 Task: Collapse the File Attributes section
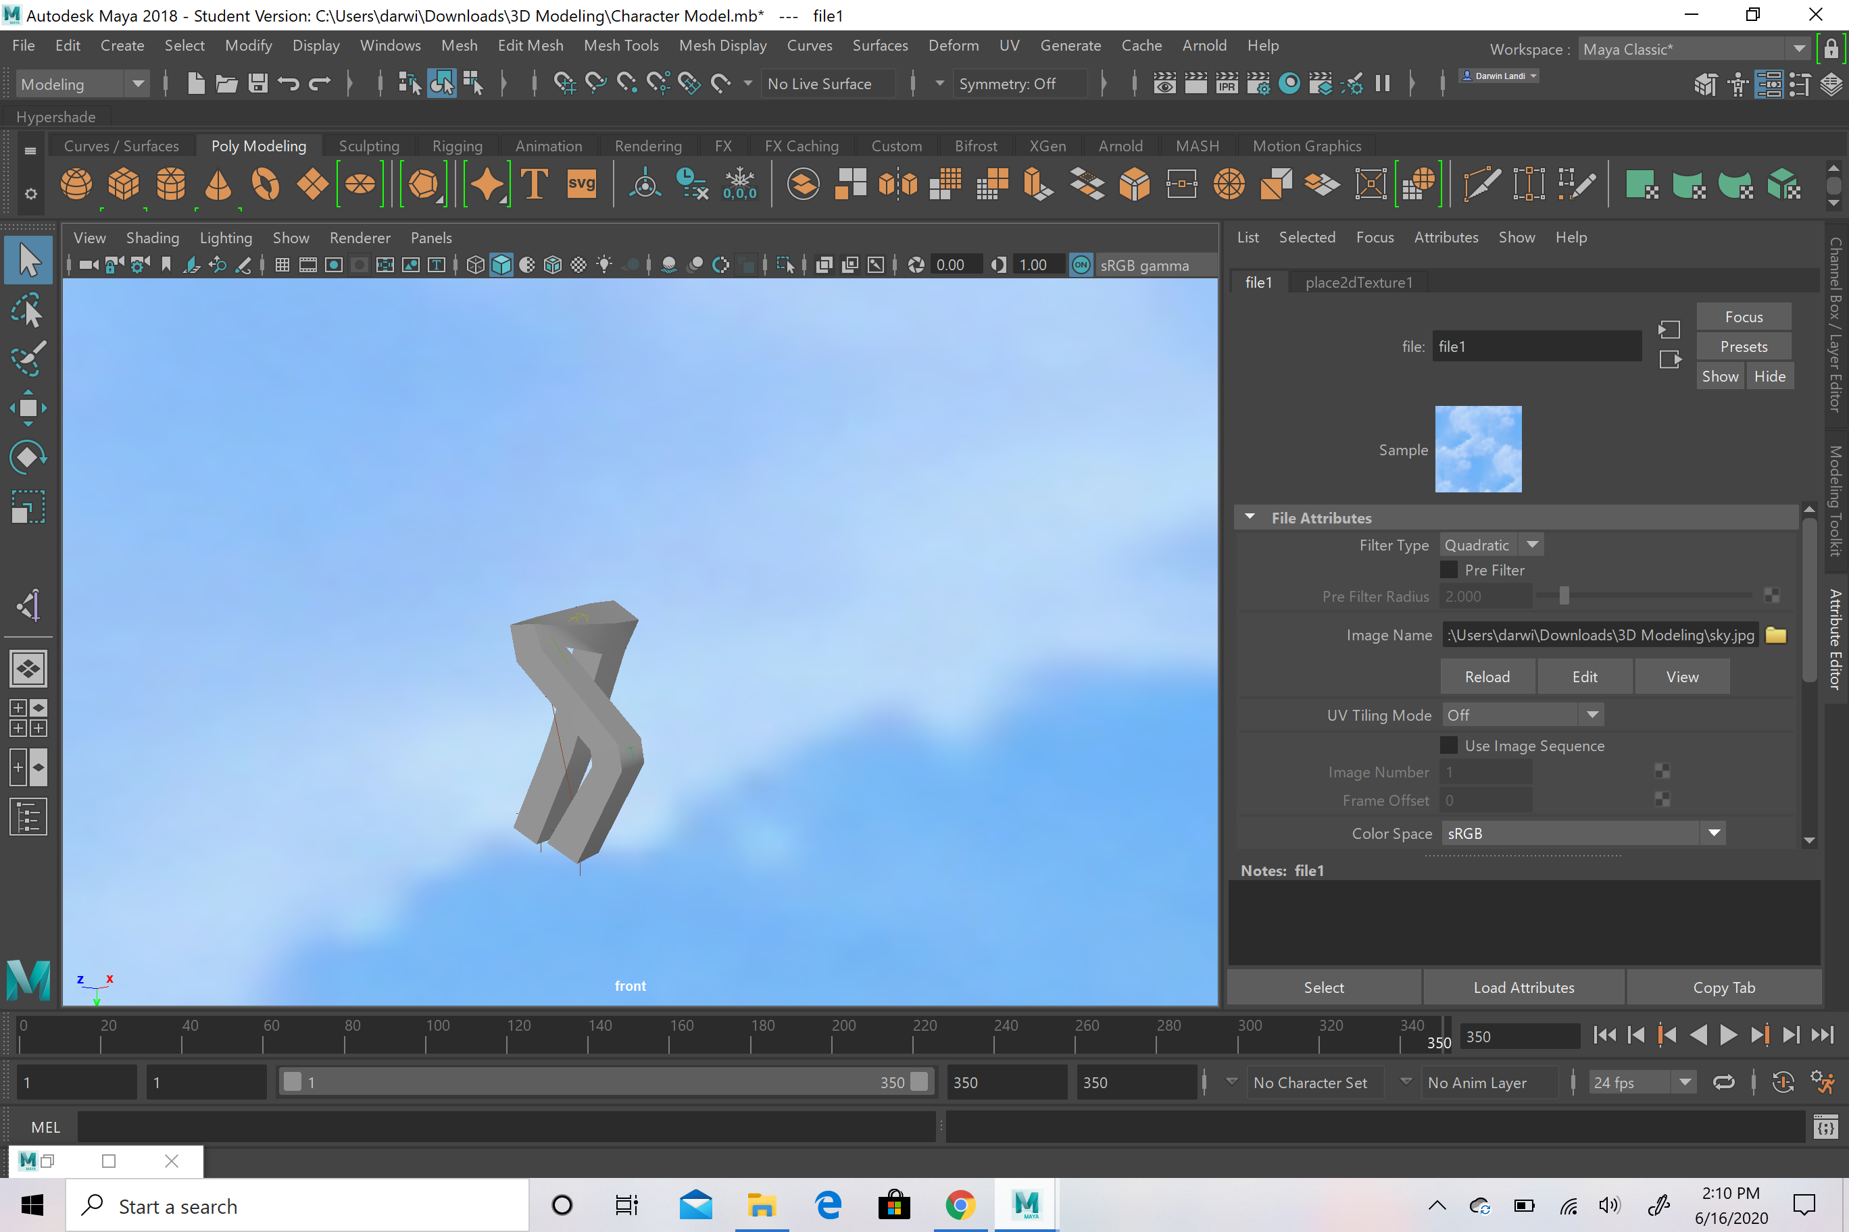pos(1250,517)
